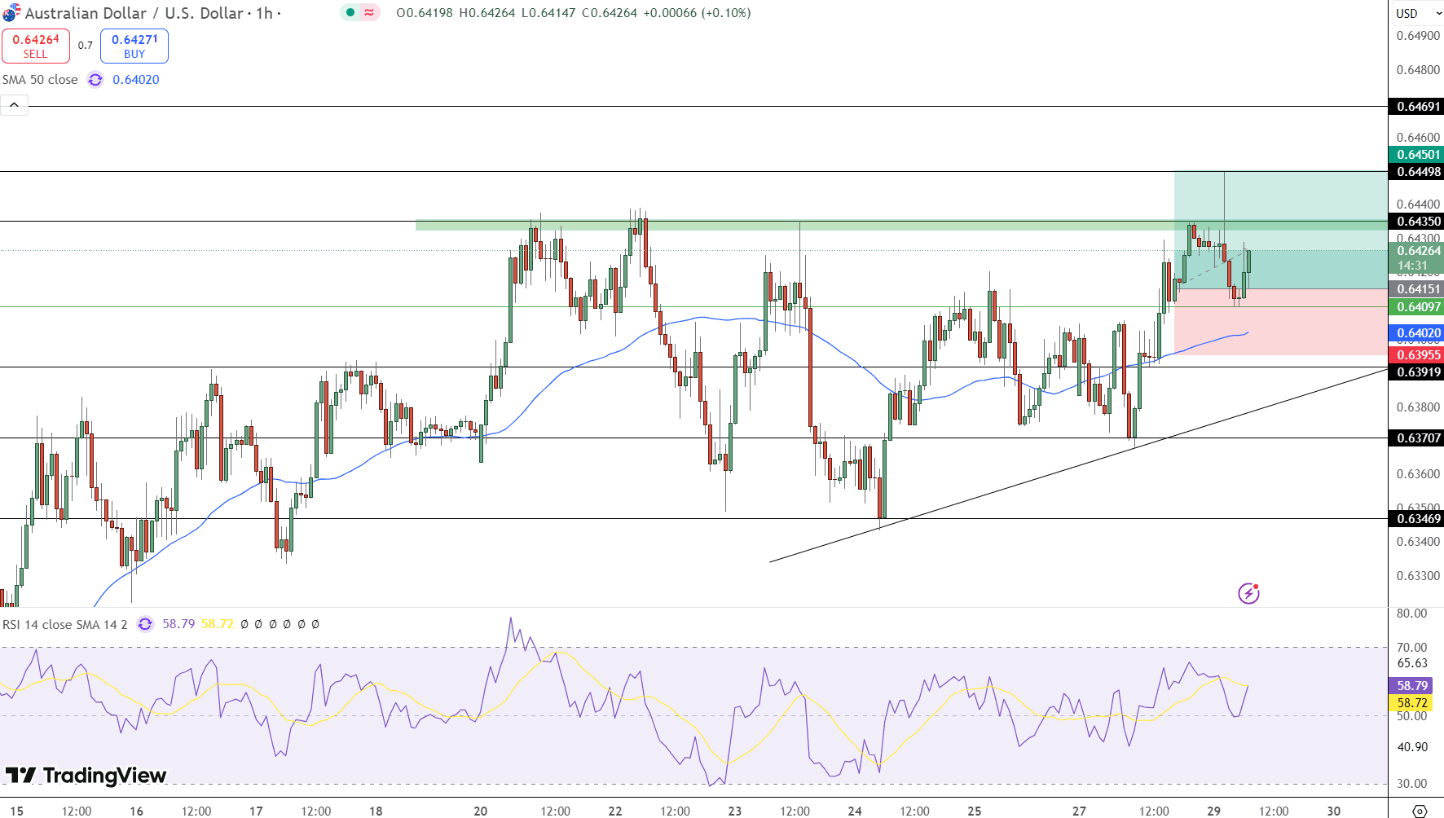Click the purple RSI value label 58.79
Image resolution: width=1444 pixels, height=818 pixels.
(1411, 686)
